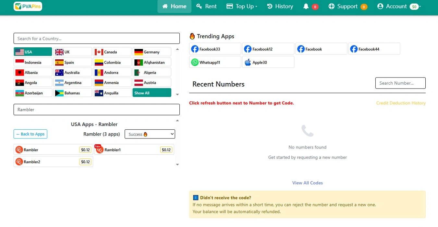Open the View All Codes link
The image size is (438, 227).
pyautogui.click(x=308, y=183)
